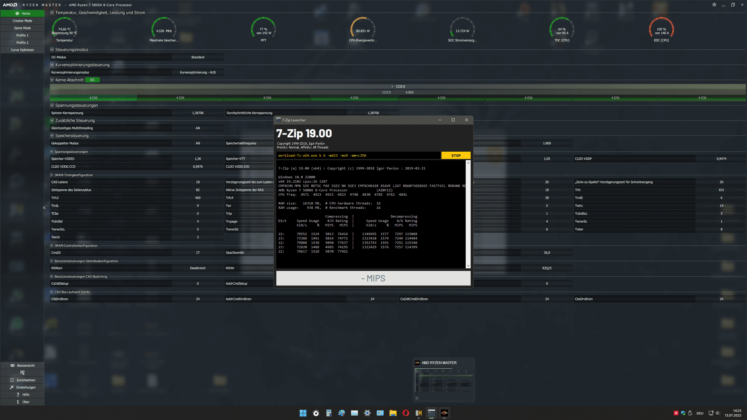The width and height of the screenshot is (747, 420).
Task: Open the Calculator from the taskbar
Action: [x=329, y=413]
